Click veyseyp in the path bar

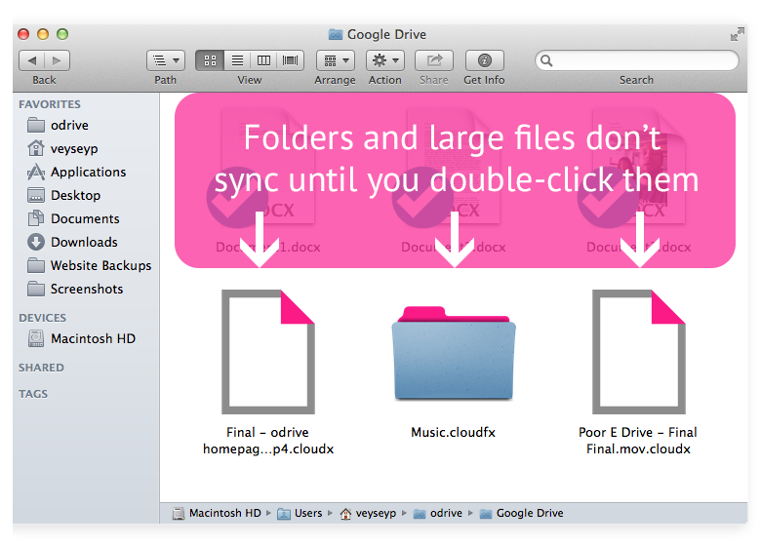coord(368,513)
